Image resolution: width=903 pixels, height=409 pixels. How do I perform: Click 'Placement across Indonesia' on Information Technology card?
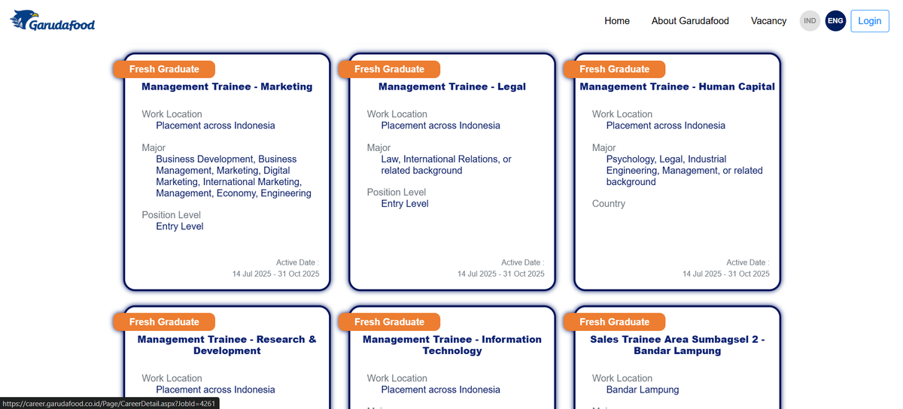click(x=440, y=389)
